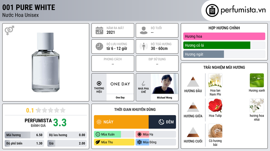Click the star badge icon above Thương hiệu

(x=99, y=83)
